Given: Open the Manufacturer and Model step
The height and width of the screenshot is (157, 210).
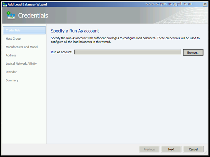Looking at the screenshot, I should [22, 47].
